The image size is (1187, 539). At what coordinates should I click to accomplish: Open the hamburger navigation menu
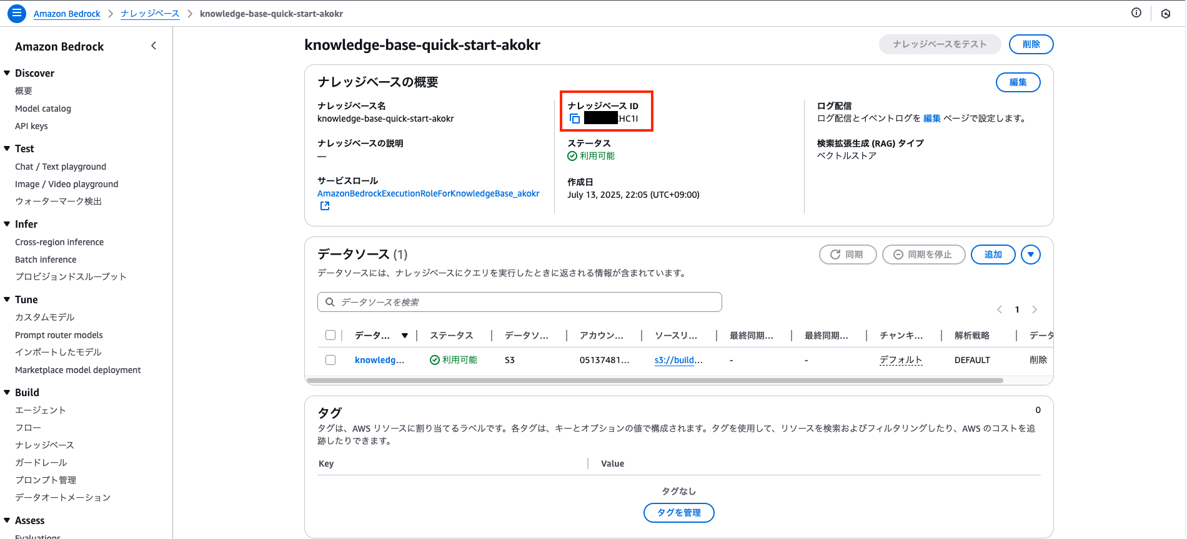17,13
